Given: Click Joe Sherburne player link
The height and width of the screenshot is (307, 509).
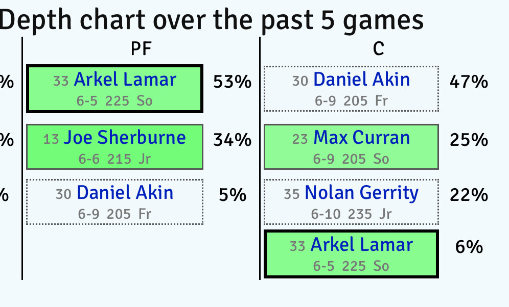Looking at the screenshot, I should [124, 138].
